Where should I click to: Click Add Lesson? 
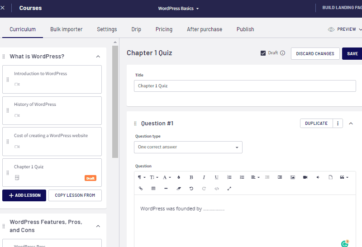click(24, 195)
